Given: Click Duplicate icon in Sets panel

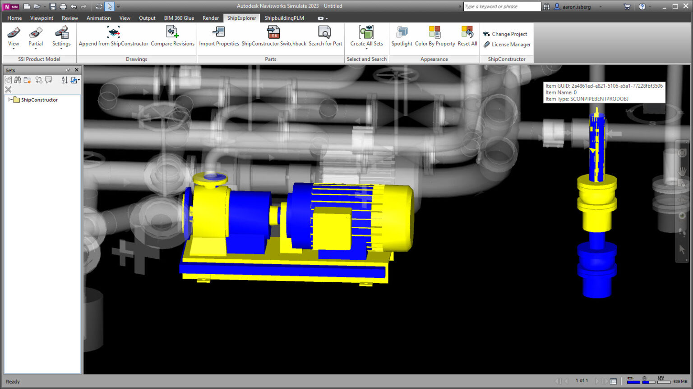Looking at the screenshot, I should point(39,80).
